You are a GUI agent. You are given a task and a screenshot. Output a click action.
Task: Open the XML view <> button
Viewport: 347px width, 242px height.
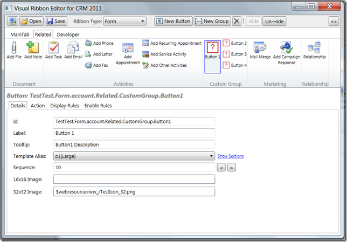point(334,21)
